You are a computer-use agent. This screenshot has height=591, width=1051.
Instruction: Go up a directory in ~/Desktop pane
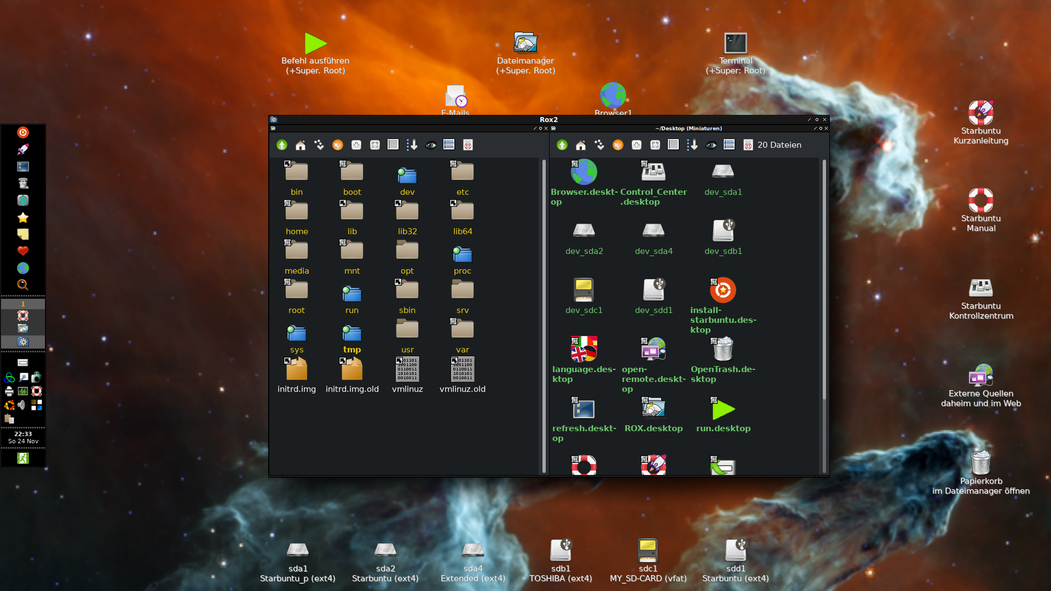coord(562,145)
